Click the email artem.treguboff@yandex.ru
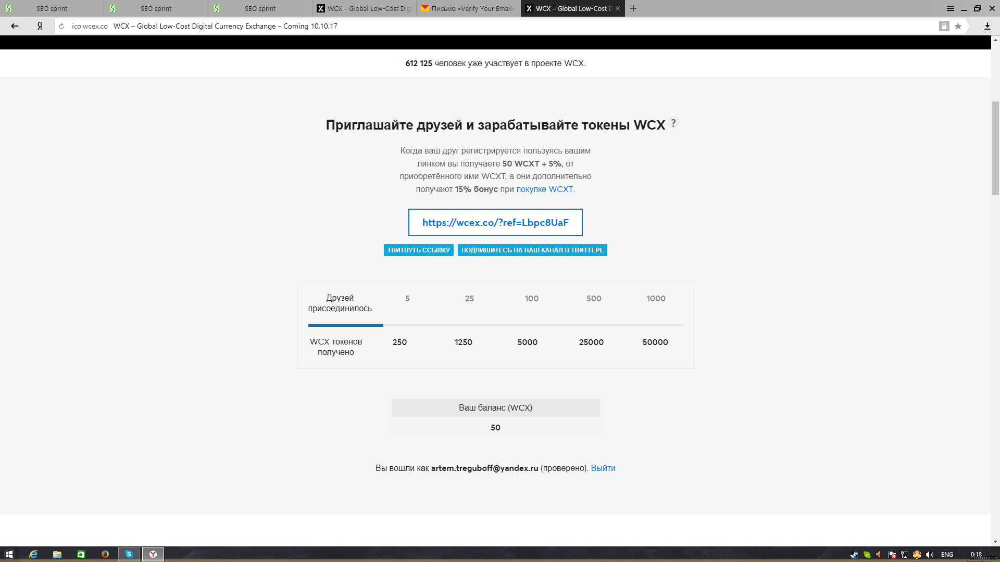Screen dimensions: 1000x562 coord(484,468)
